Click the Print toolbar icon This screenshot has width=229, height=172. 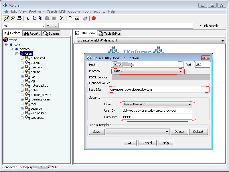tap(19, 18)
